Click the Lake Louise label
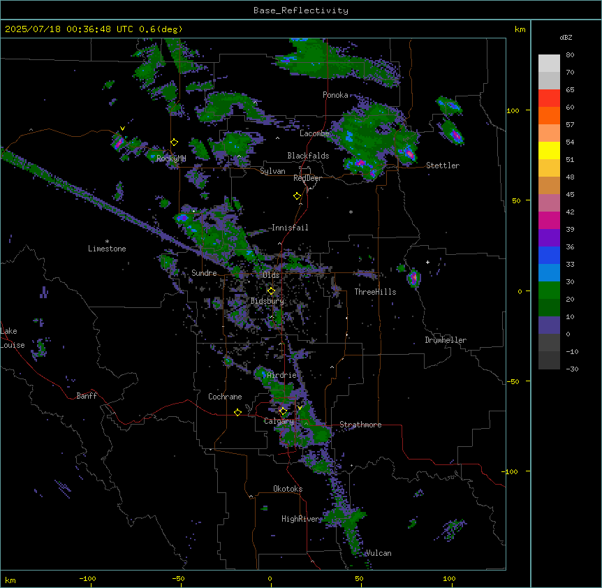 [13, 338]
